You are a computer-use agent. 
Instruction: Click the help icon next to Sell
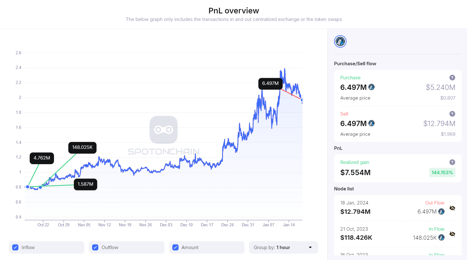(x=452, y=114)
